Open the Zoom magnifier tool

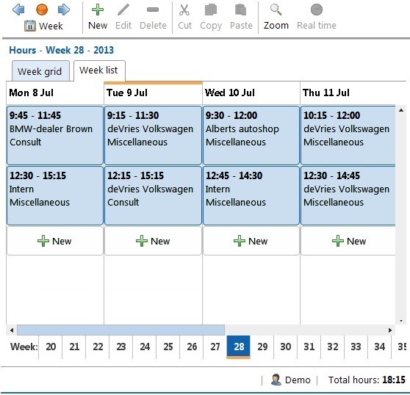[x=276, y=17]
